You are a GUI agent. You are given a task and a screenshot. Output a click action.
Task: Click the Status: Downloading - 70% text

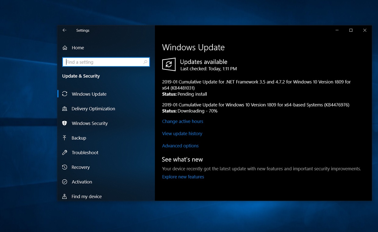[190, 111]
